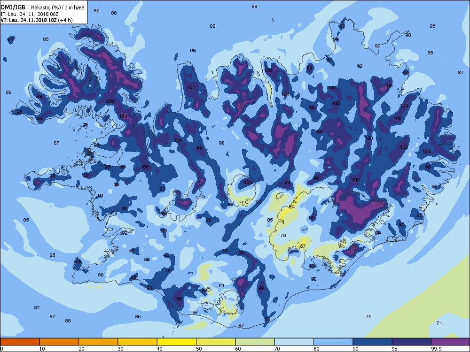Click the pale yellow 50–60 legend swatch
Image resolution: width=470 pixels, height=352 pixels.
(x=216, y=342)
